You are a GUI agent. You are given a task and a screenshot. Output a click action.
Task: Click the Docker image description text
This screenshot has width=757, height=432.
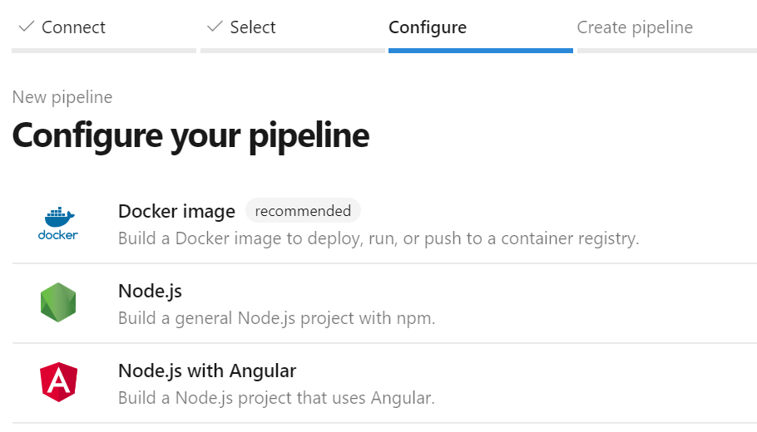378,239
